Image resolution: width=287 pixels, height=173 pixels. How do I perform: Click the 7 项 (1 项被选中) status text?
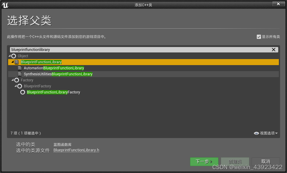tap(26, 133)
